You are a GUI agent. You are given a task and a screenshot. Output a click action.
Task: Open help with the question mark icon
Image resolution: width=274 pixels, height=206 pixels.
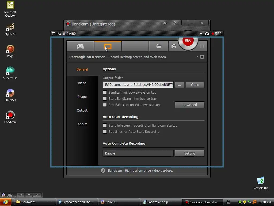(174, 23)
